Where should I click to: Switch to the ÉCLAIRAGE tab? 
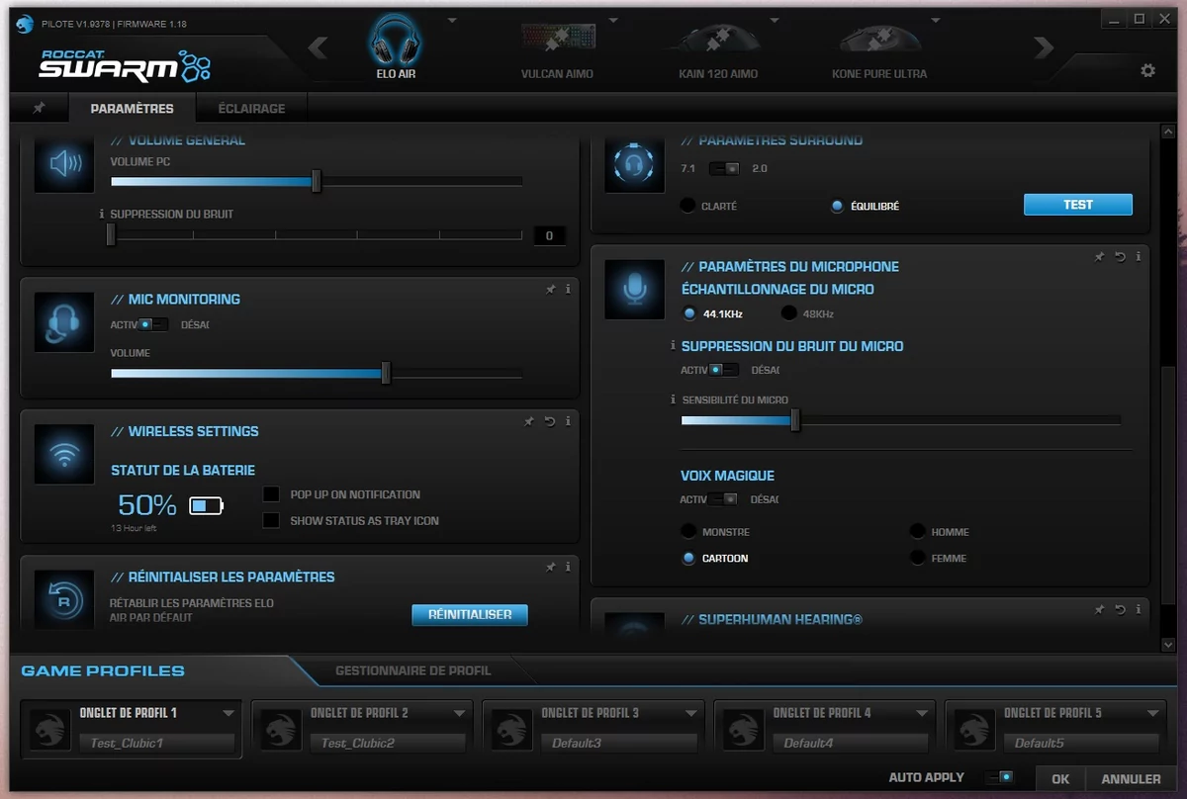point(251,108)
